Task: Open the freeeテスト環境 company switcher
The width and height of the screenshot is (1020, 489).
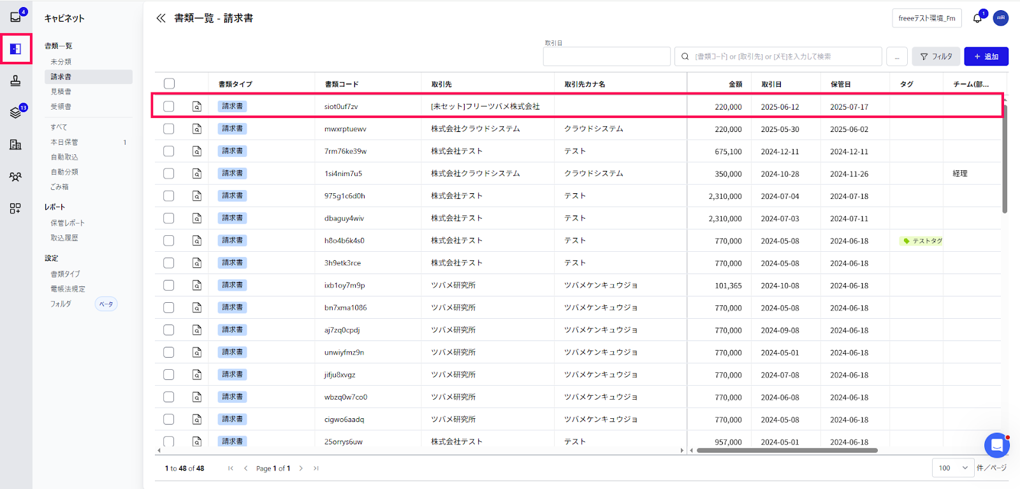Action: pyautogui.click(x=927, y=18)
